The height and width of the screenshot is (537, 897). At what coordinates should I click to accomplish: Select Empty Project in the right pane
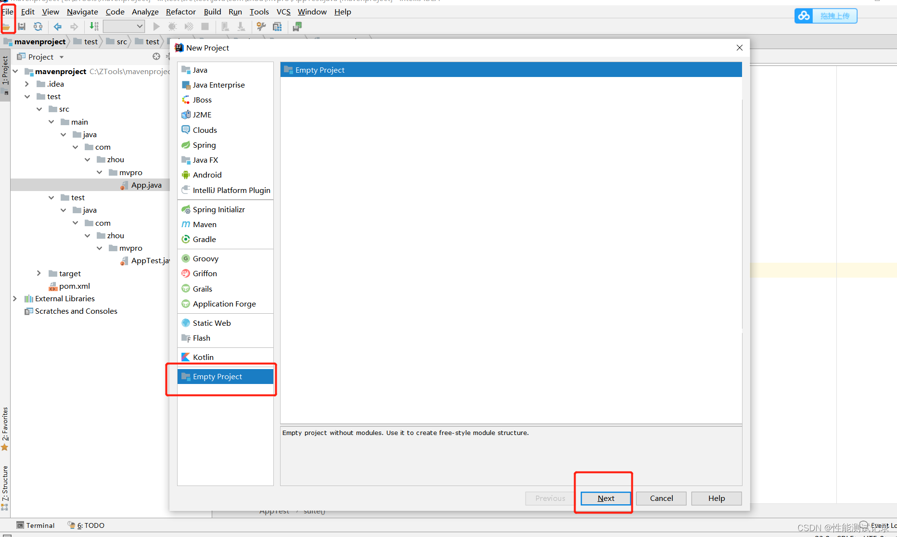[x=511, y=70]
